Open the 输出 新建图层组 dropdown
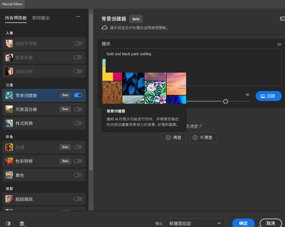 (x=195, y=223)
